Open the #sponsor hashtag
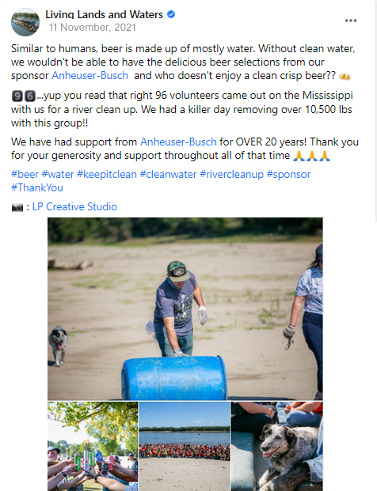The height and width of the screenshot is (491, 377). (288, 174)
